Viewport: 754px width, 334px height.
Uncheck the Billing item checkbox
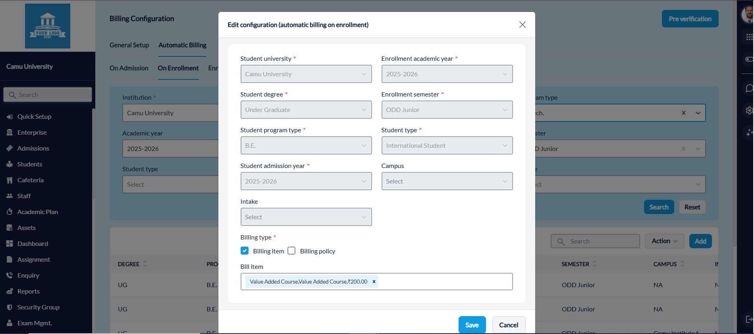(245, 251)
